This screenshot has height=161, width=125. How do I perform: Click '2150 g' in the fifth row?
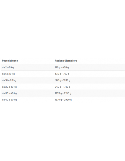pyautogui.click(x=67, y=93)
